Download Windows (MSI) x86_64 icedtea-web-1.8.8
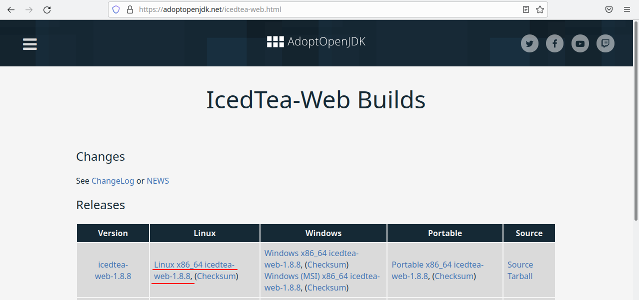Viewport: 639px width, 300px height. (x=322, y=282)
